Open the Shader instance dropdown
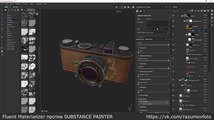 pos(157,33)
